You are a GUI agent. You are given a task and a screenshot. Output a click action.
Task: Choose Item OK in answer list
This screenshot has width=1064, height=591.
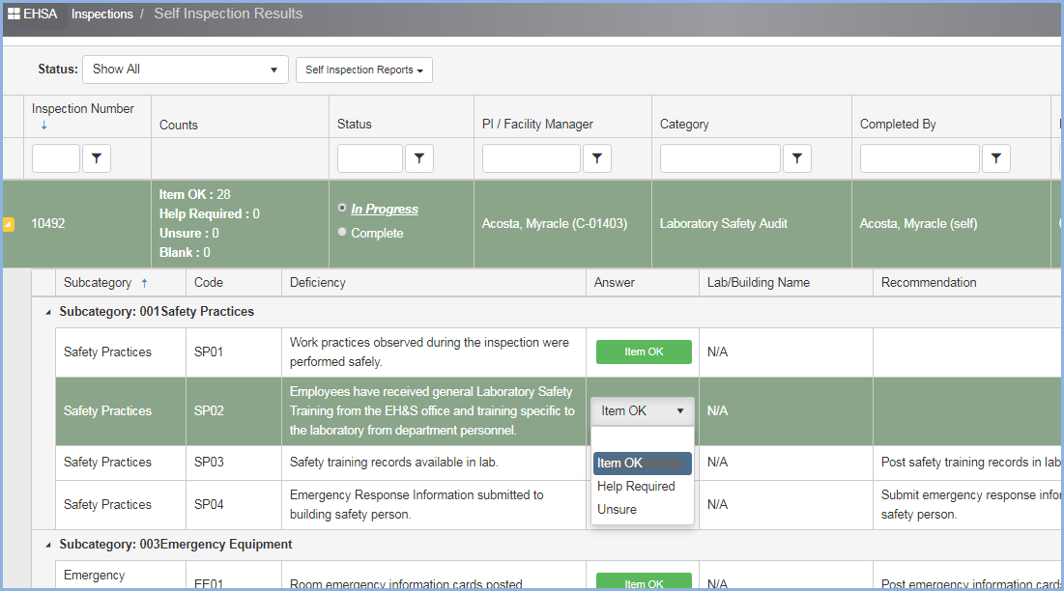(x=642, y=463)
